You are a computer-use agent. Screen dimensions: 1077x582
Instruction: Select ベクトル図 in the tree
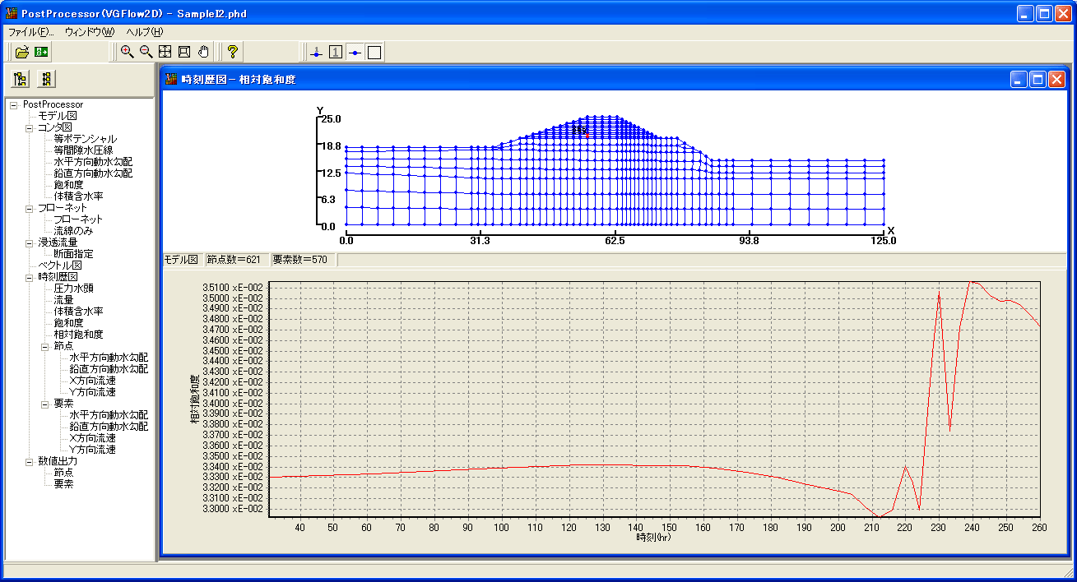tap(60, 266)
